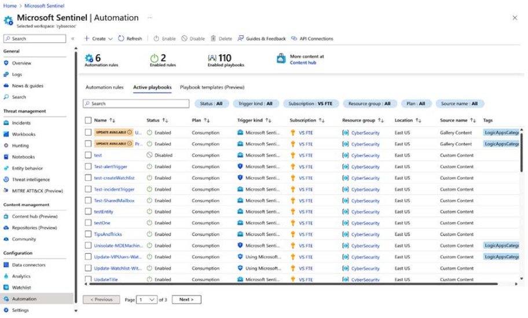
Task: Open Workbooks in Threat management
Action: coord(23,134)
